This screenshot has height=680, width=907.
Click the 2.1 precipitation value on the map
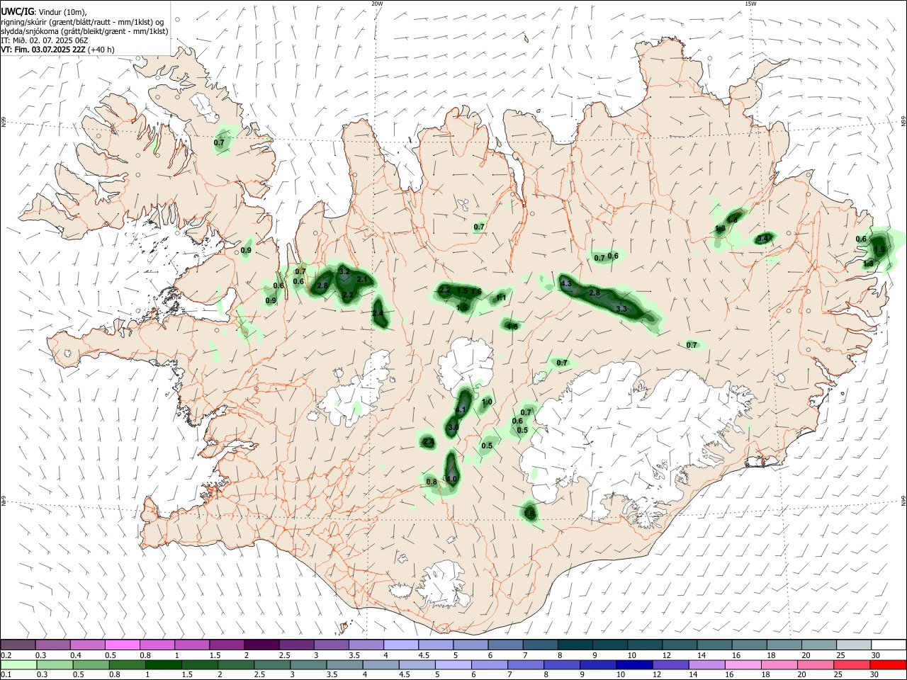362,280
